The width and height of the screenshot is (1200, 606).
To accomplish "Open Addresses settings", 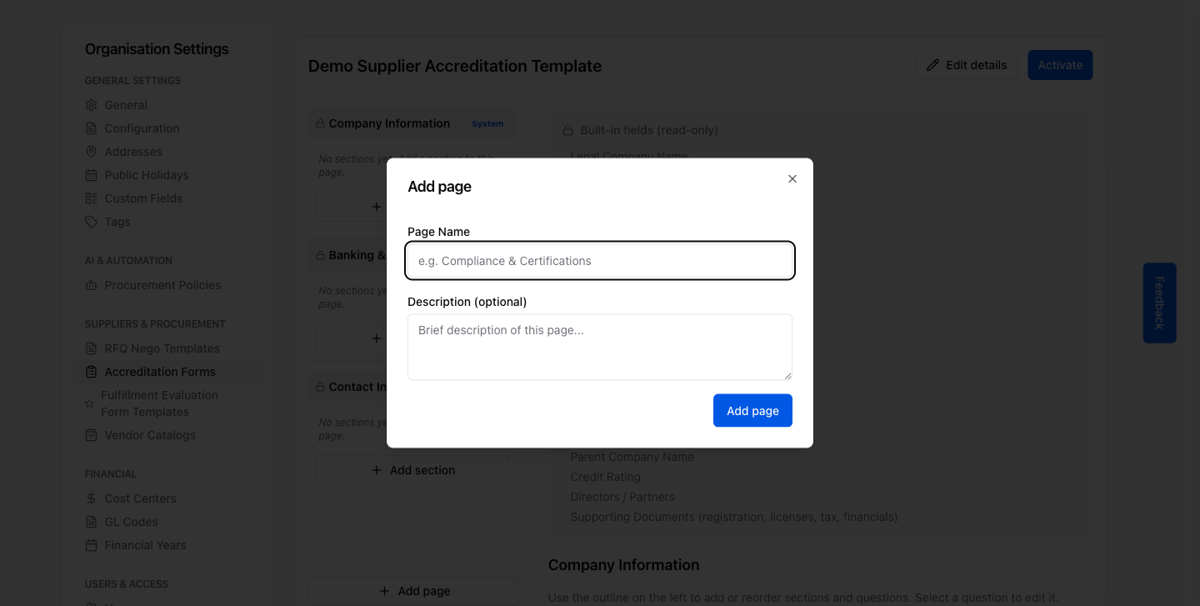I will (133, 152).
